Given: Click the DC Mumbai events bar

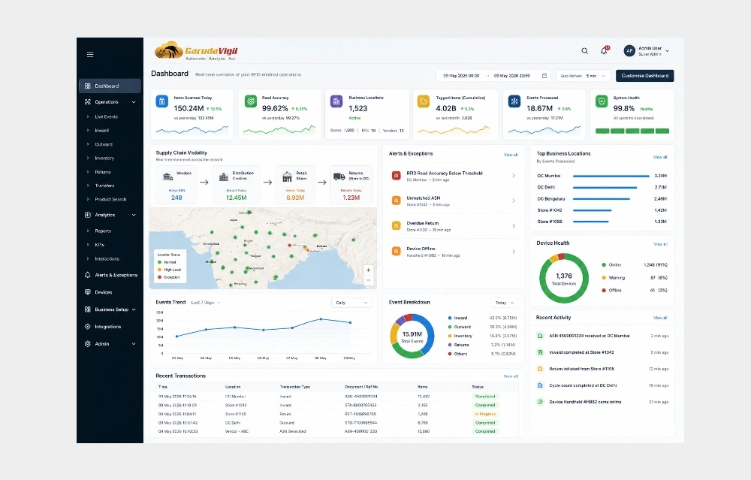Looking at the screenshot, I should tap(611, 177).
